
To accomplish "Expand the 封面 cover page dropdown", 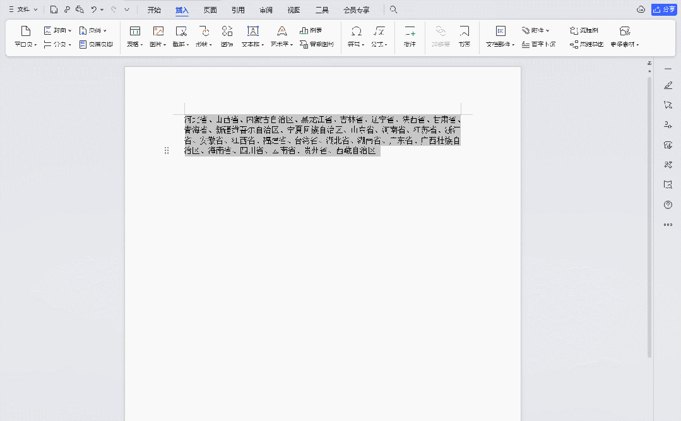I will (x=58, y=30).
